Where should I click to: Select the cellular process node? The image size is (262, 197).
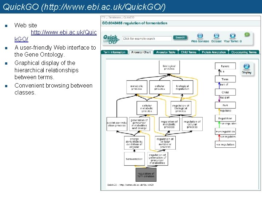160,87
